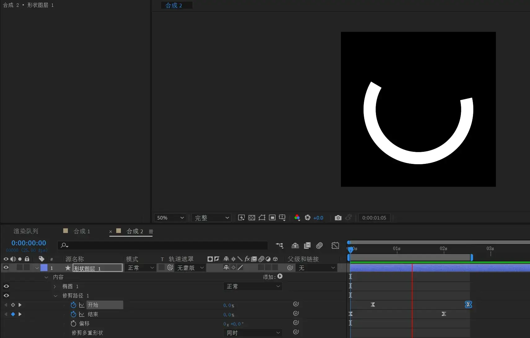Screen dimensions: 530x338
Task: Open the 无蒙版 track matte dropdown
Action: point(190,268)
